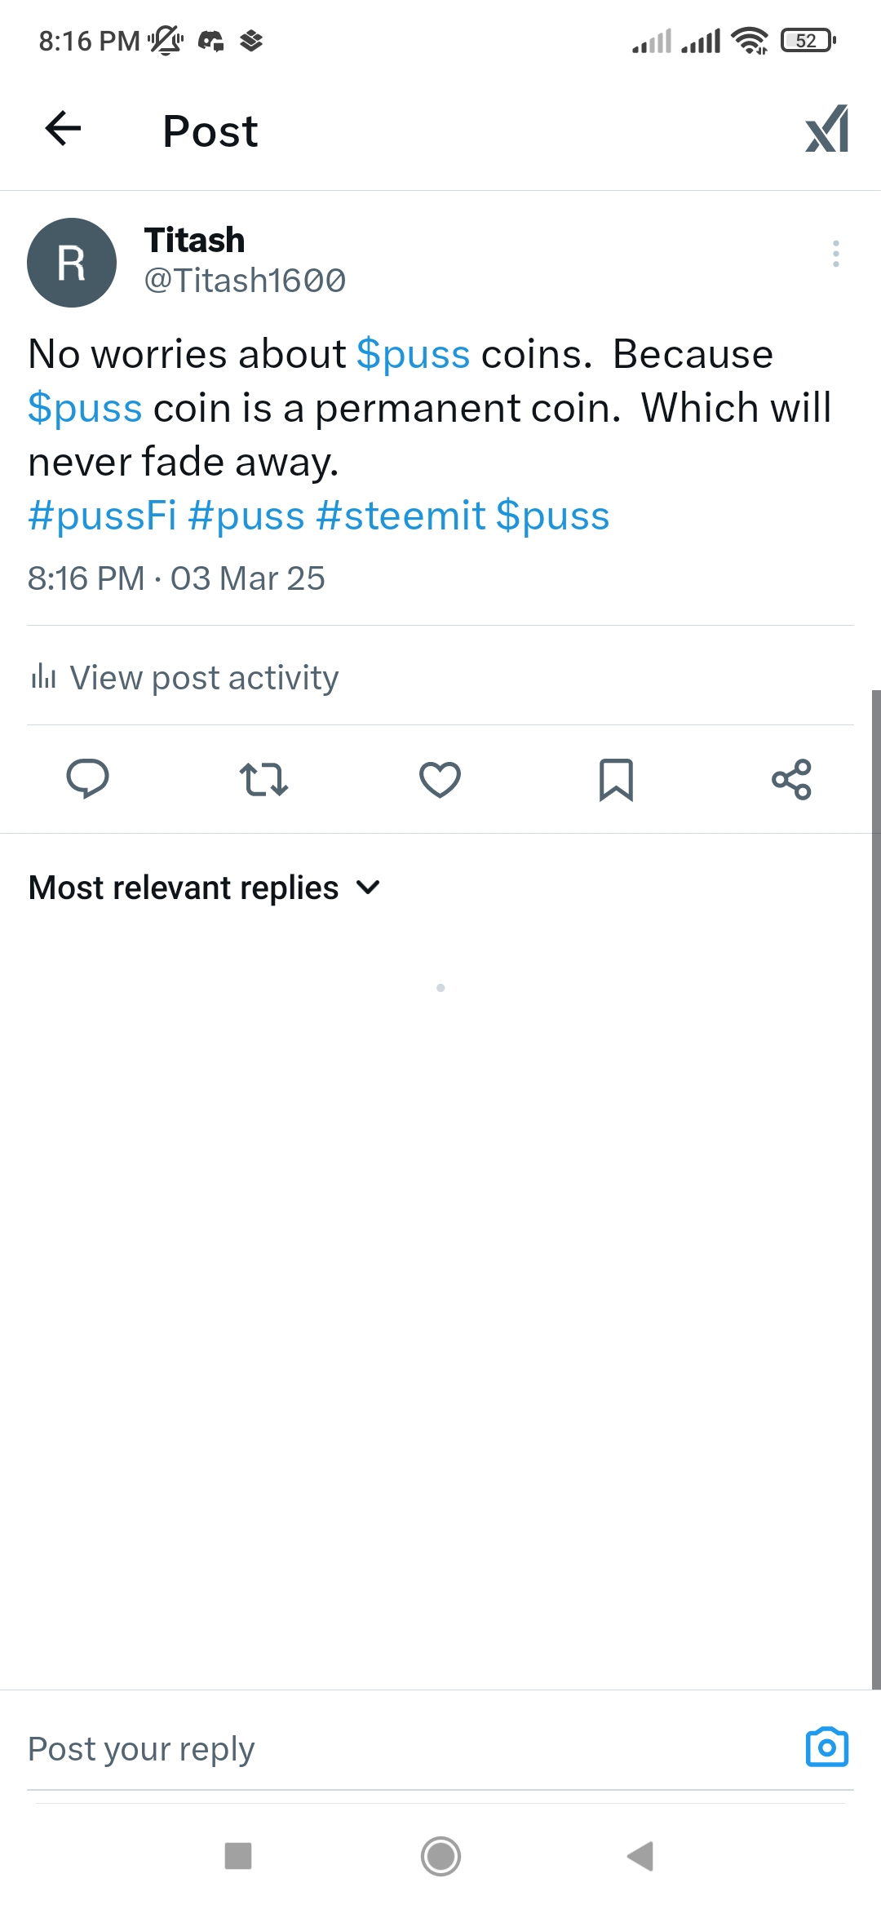Open Grok via the xI icon
The image size is (881, 1909).
(x=826, y=129)
